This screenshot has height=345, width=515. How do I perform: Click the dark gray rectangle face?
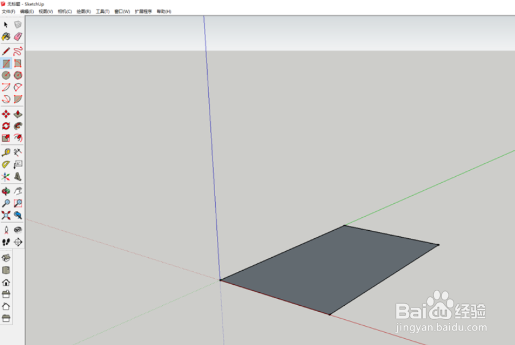point(330,269)
